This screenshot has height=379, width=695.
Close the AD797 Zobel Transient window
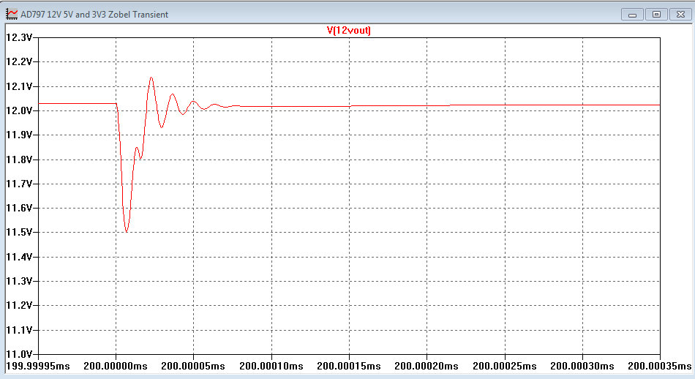[x=681, y=15]
